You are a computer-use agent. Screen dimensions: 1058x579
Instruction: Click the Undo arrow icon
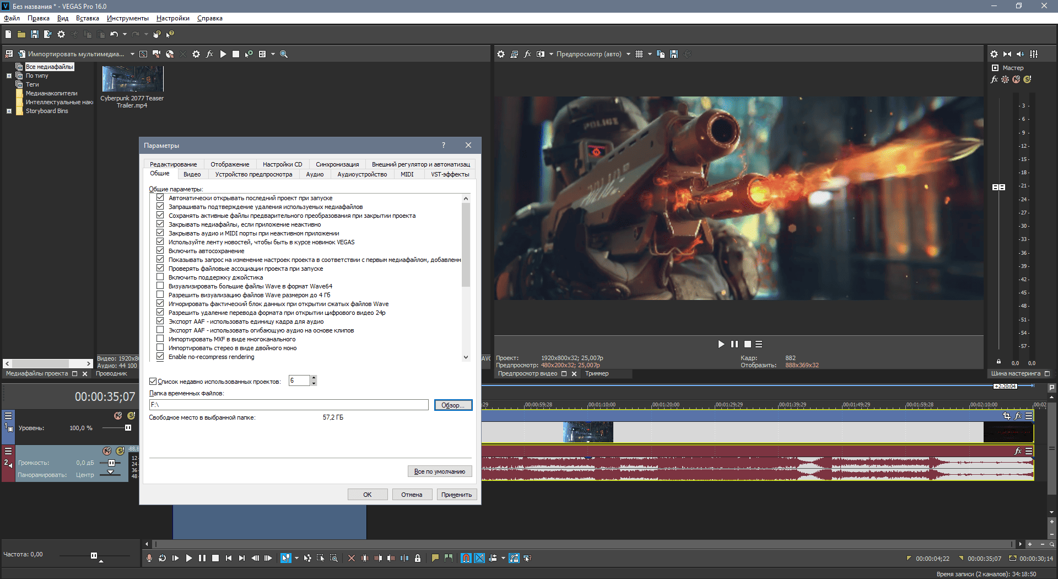coord(114,34)
